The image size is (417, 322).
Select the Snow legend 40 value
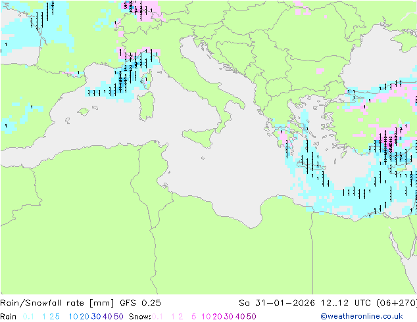[240, 317]
